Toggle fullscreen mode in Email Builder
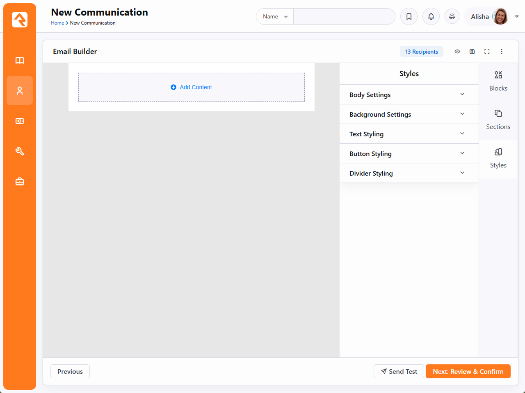Image resolution: width=525 pixels, height=393 pixels. pyautogui.click(x=487, y=52)
